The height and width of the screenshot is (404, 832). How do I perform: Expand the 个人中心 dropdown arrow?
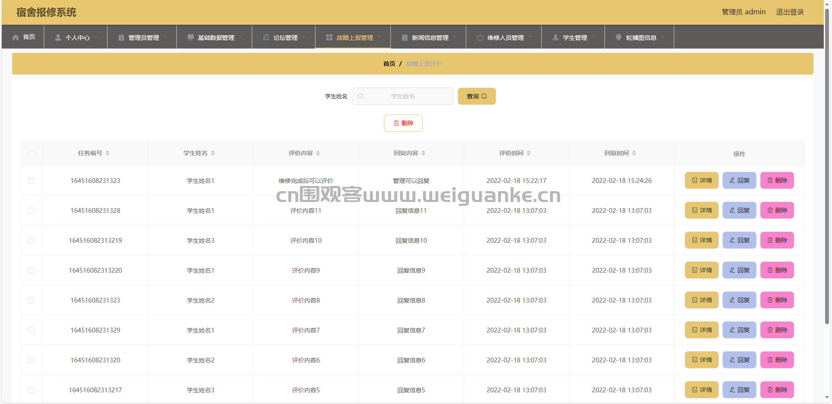(96, 37)
